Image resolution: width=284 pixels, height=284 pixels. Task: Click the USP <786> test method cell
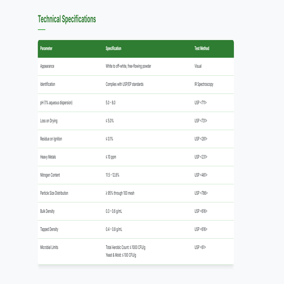coord(201,193)
